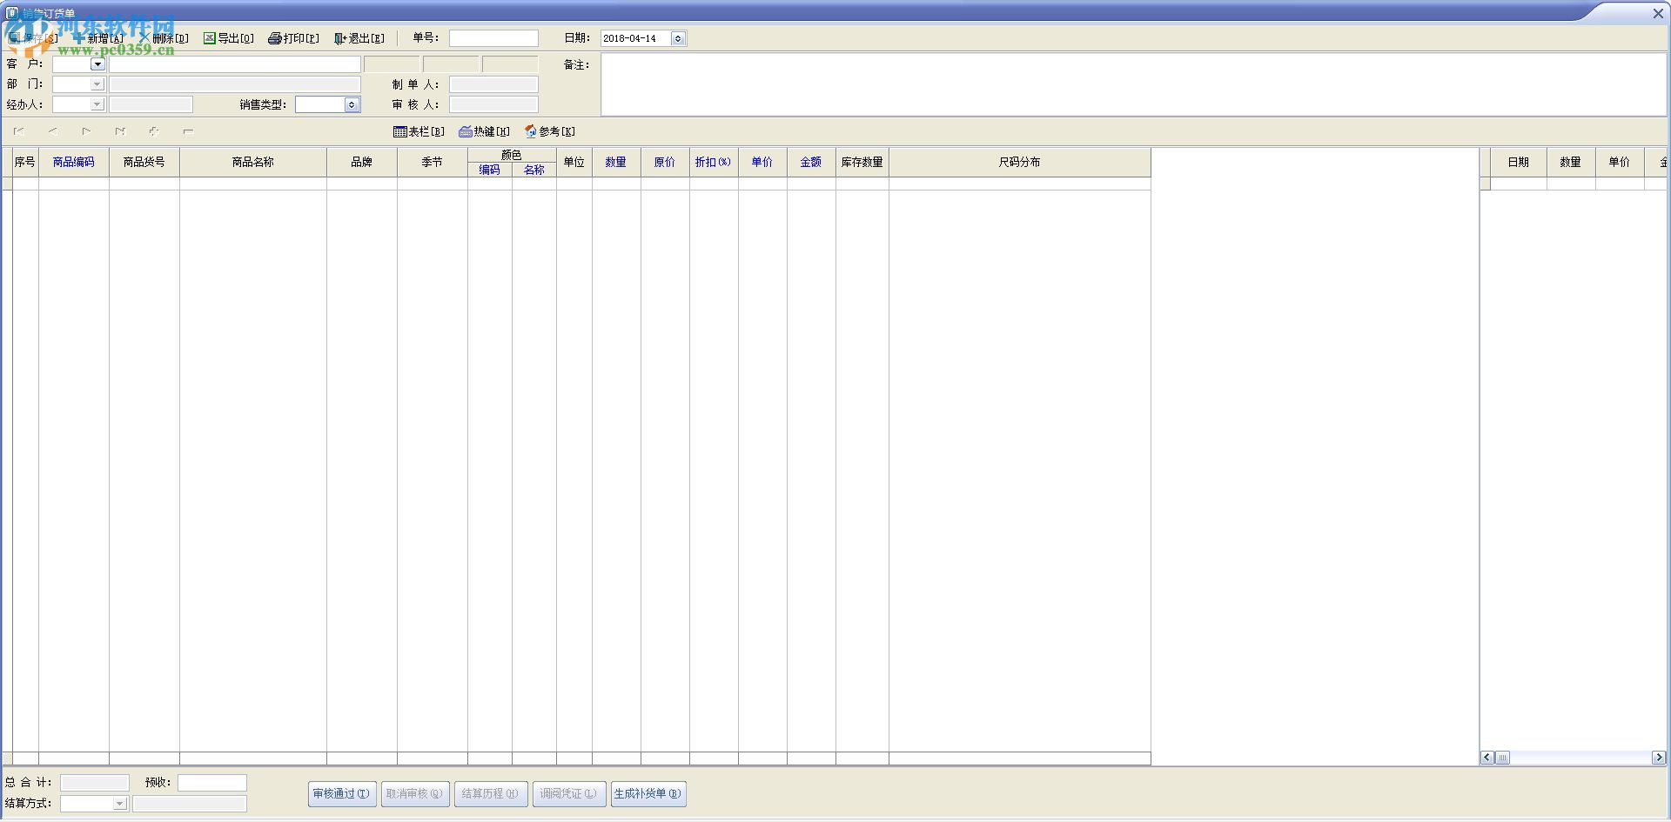Click the 颜色 编码 sub-column header
The image size is (1671, 822).
(490, 170)
